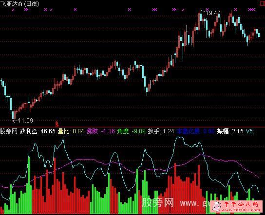
Task: Click the 11.09 low price label
Action: tap(25, 121)
